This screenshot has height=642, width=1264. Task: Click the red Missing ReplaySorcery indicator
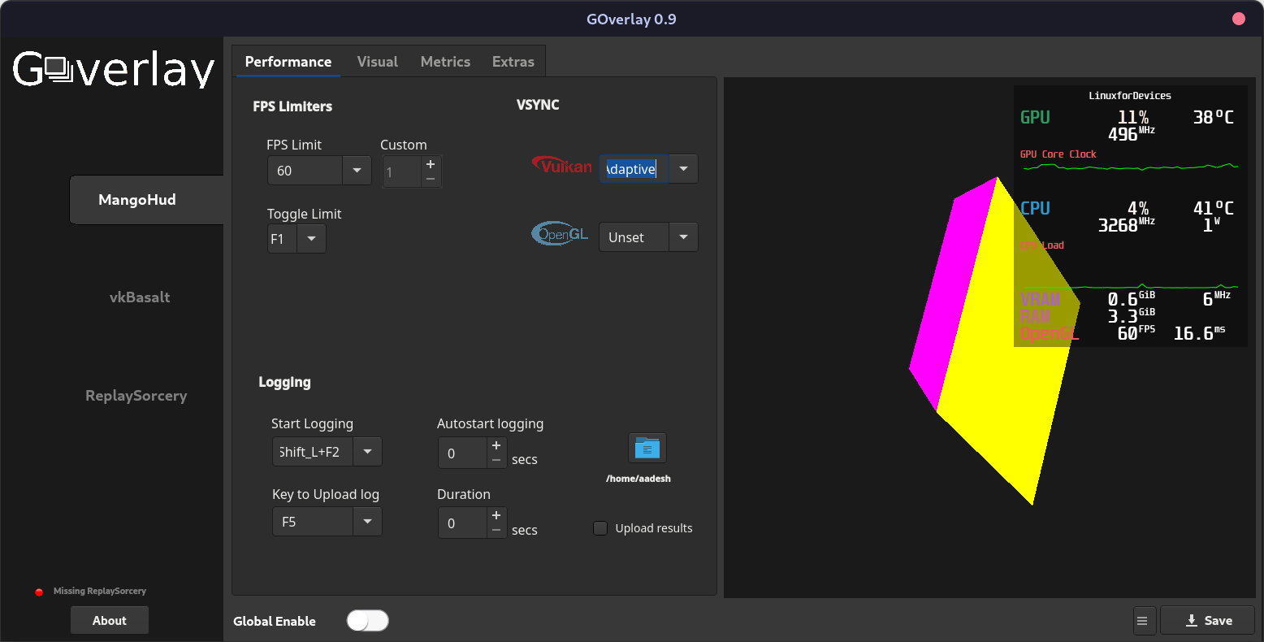tap(38, 592)
